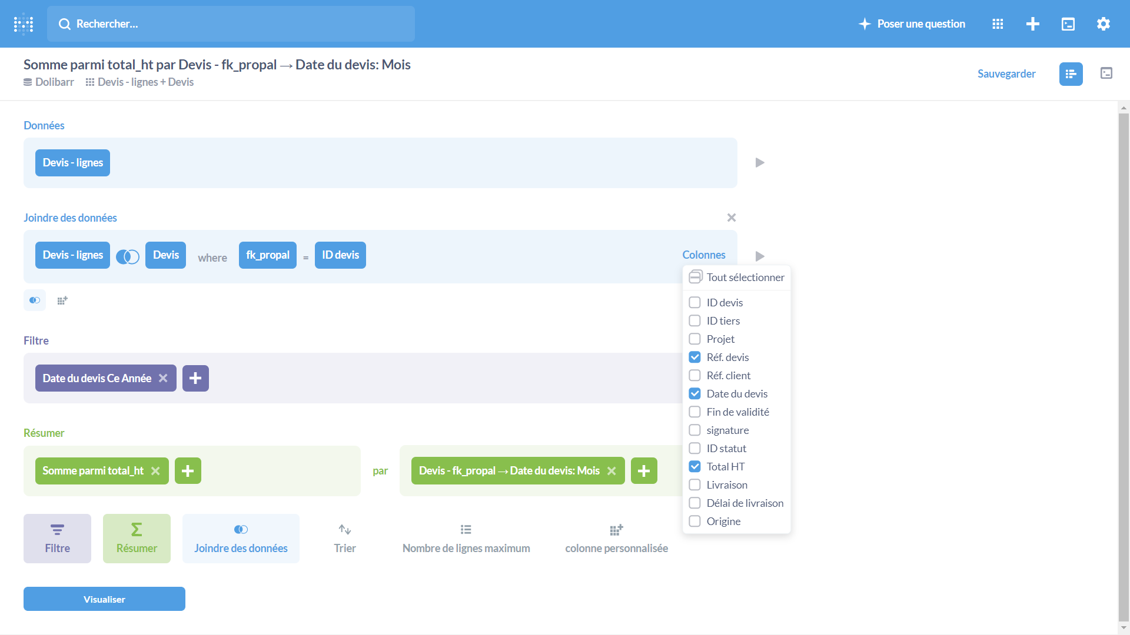This screenshot has width=1130, height=635.
Task: Preview the join step with play arrow
Action: [760, 256]
